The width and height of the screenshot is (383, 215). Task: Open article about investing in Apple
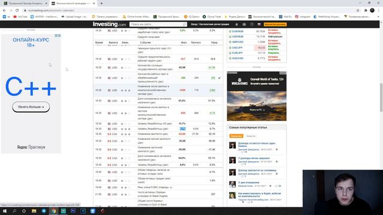click(259, 195)
